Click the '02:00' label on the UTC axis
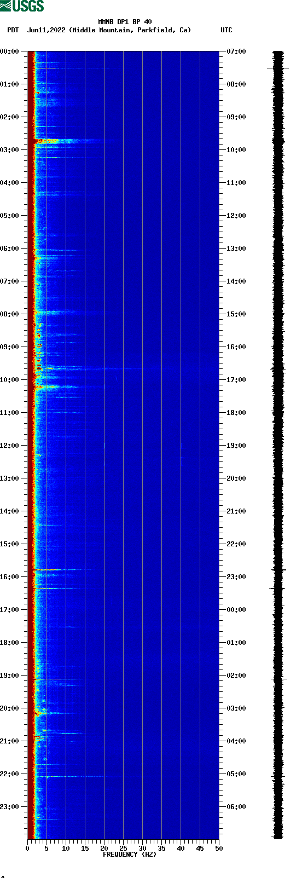302x883 pixels. pyautogui.click(x=236, y=676)
